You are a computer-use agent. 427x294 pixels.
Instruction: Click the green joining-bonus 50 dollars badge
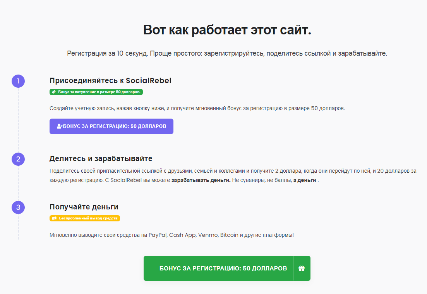click(x=96, y=92)
